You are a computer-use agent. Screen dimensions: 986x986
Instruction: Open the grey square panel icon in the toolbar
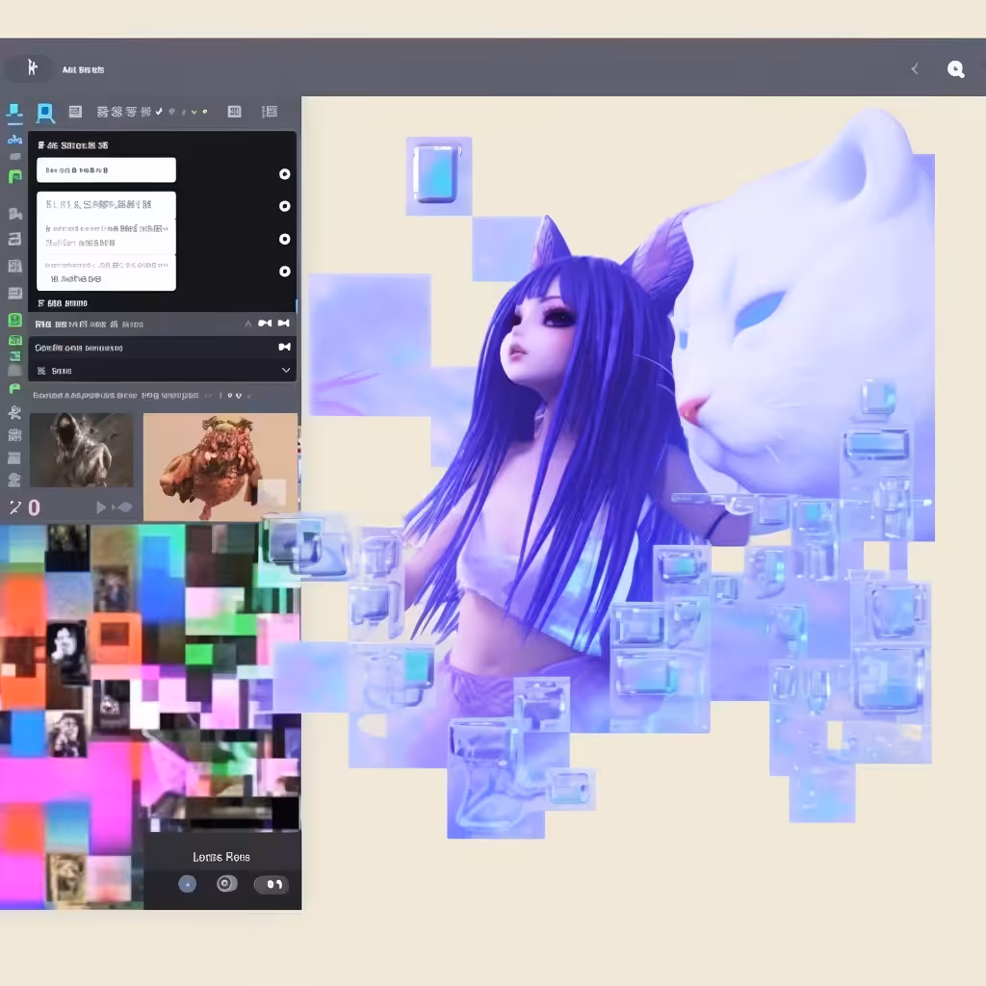click(235, 112)
